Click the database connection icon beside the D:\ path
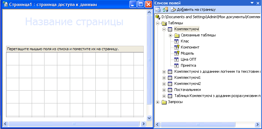 click(157, 17)
